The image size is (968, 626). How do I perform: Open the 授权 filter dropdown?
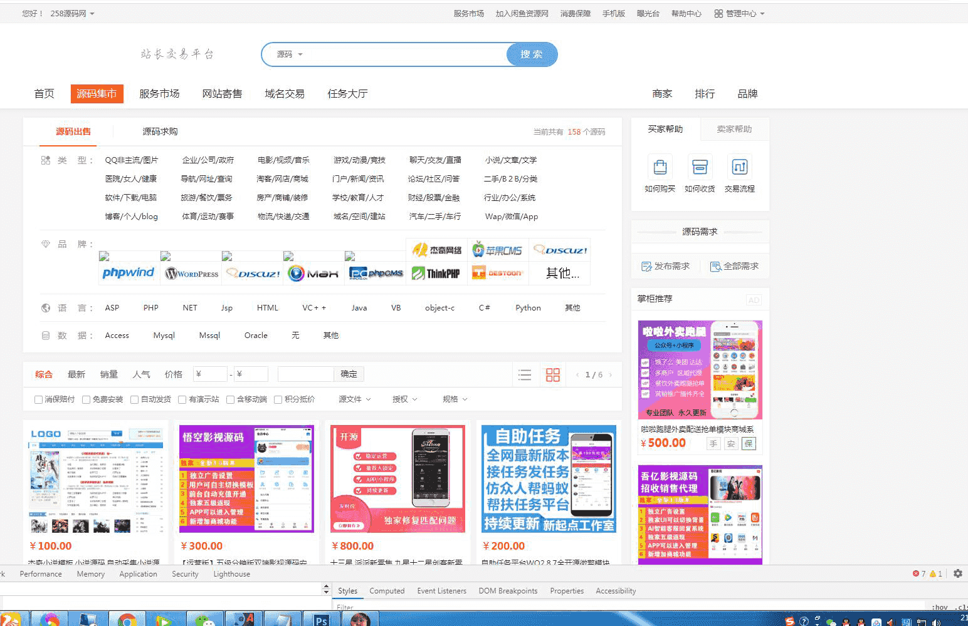tap(404, 399)
